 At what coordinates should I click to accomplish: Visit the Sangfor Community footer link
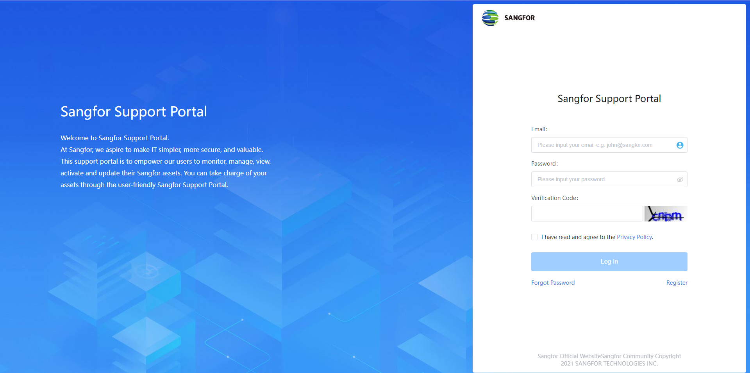(x=627, y=356)
